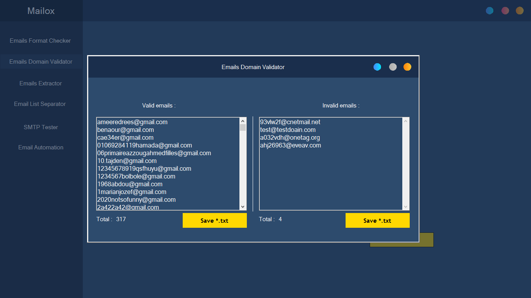Click the pink circle in the top-right corner

click(x=505, y=10)
